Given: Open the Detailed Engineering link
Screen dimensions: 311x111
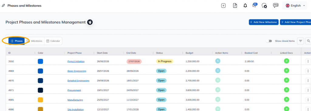Looking at the screenshot, I should tap(78, 80).
